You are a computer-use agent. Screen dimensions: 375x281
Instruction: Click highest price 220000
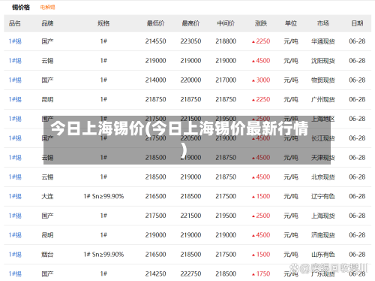pos(190,80)
